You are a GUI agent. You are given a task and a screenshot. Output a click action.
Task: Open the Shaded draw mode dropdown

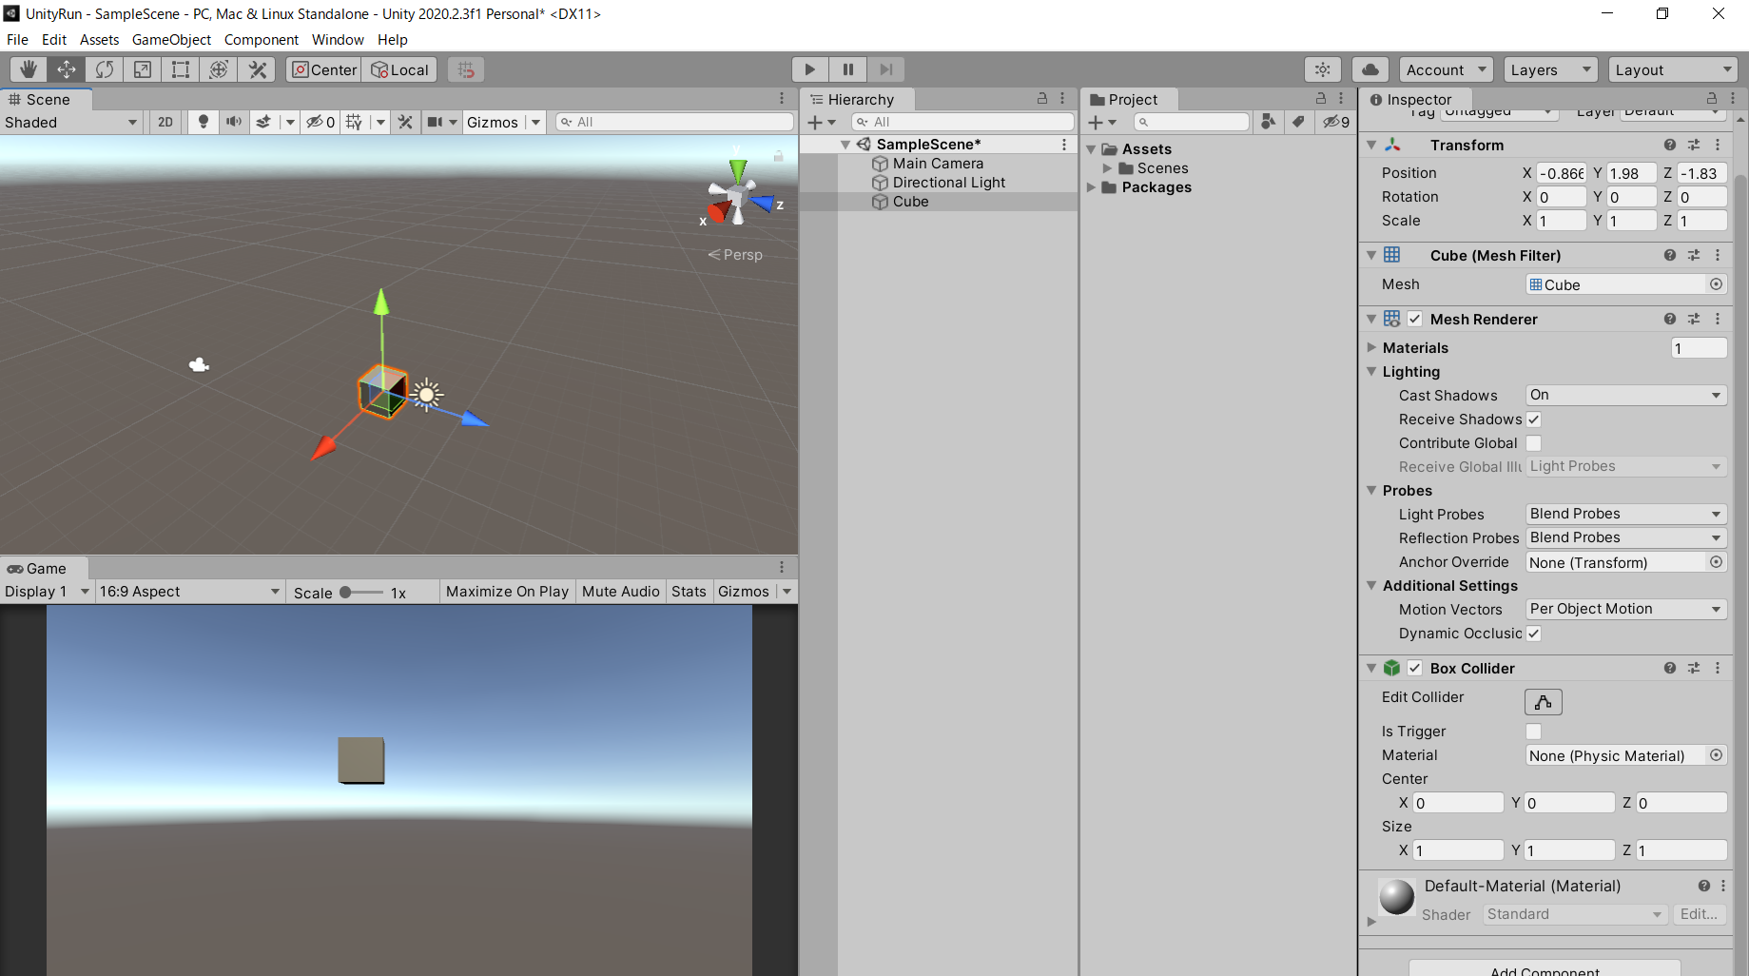[x=71, y=122]
